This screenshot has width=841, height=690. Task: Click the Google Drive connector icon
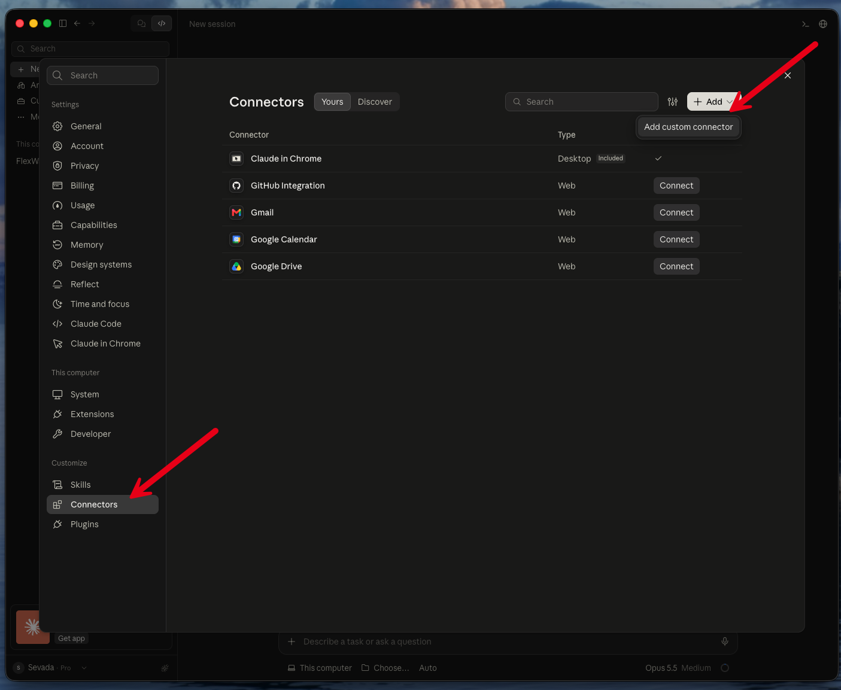click(236, 266)
